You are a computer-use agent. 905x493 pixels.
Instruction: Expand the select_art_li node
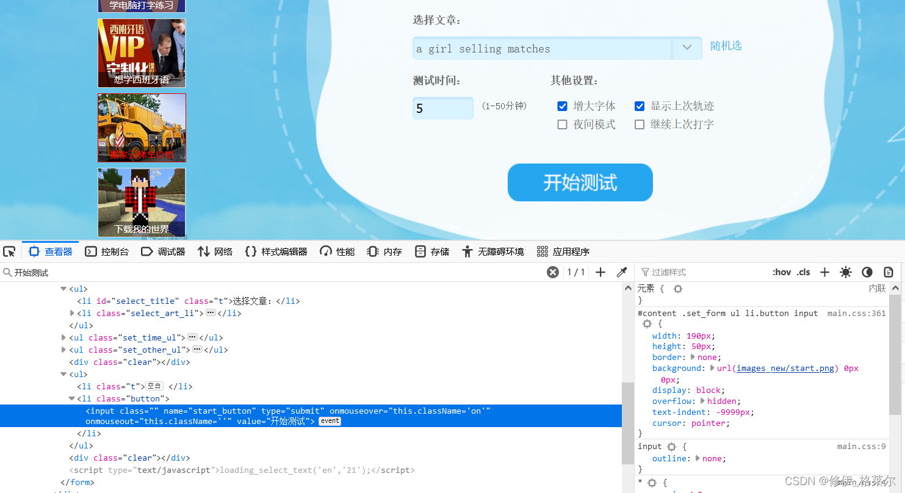coord(73,314)
